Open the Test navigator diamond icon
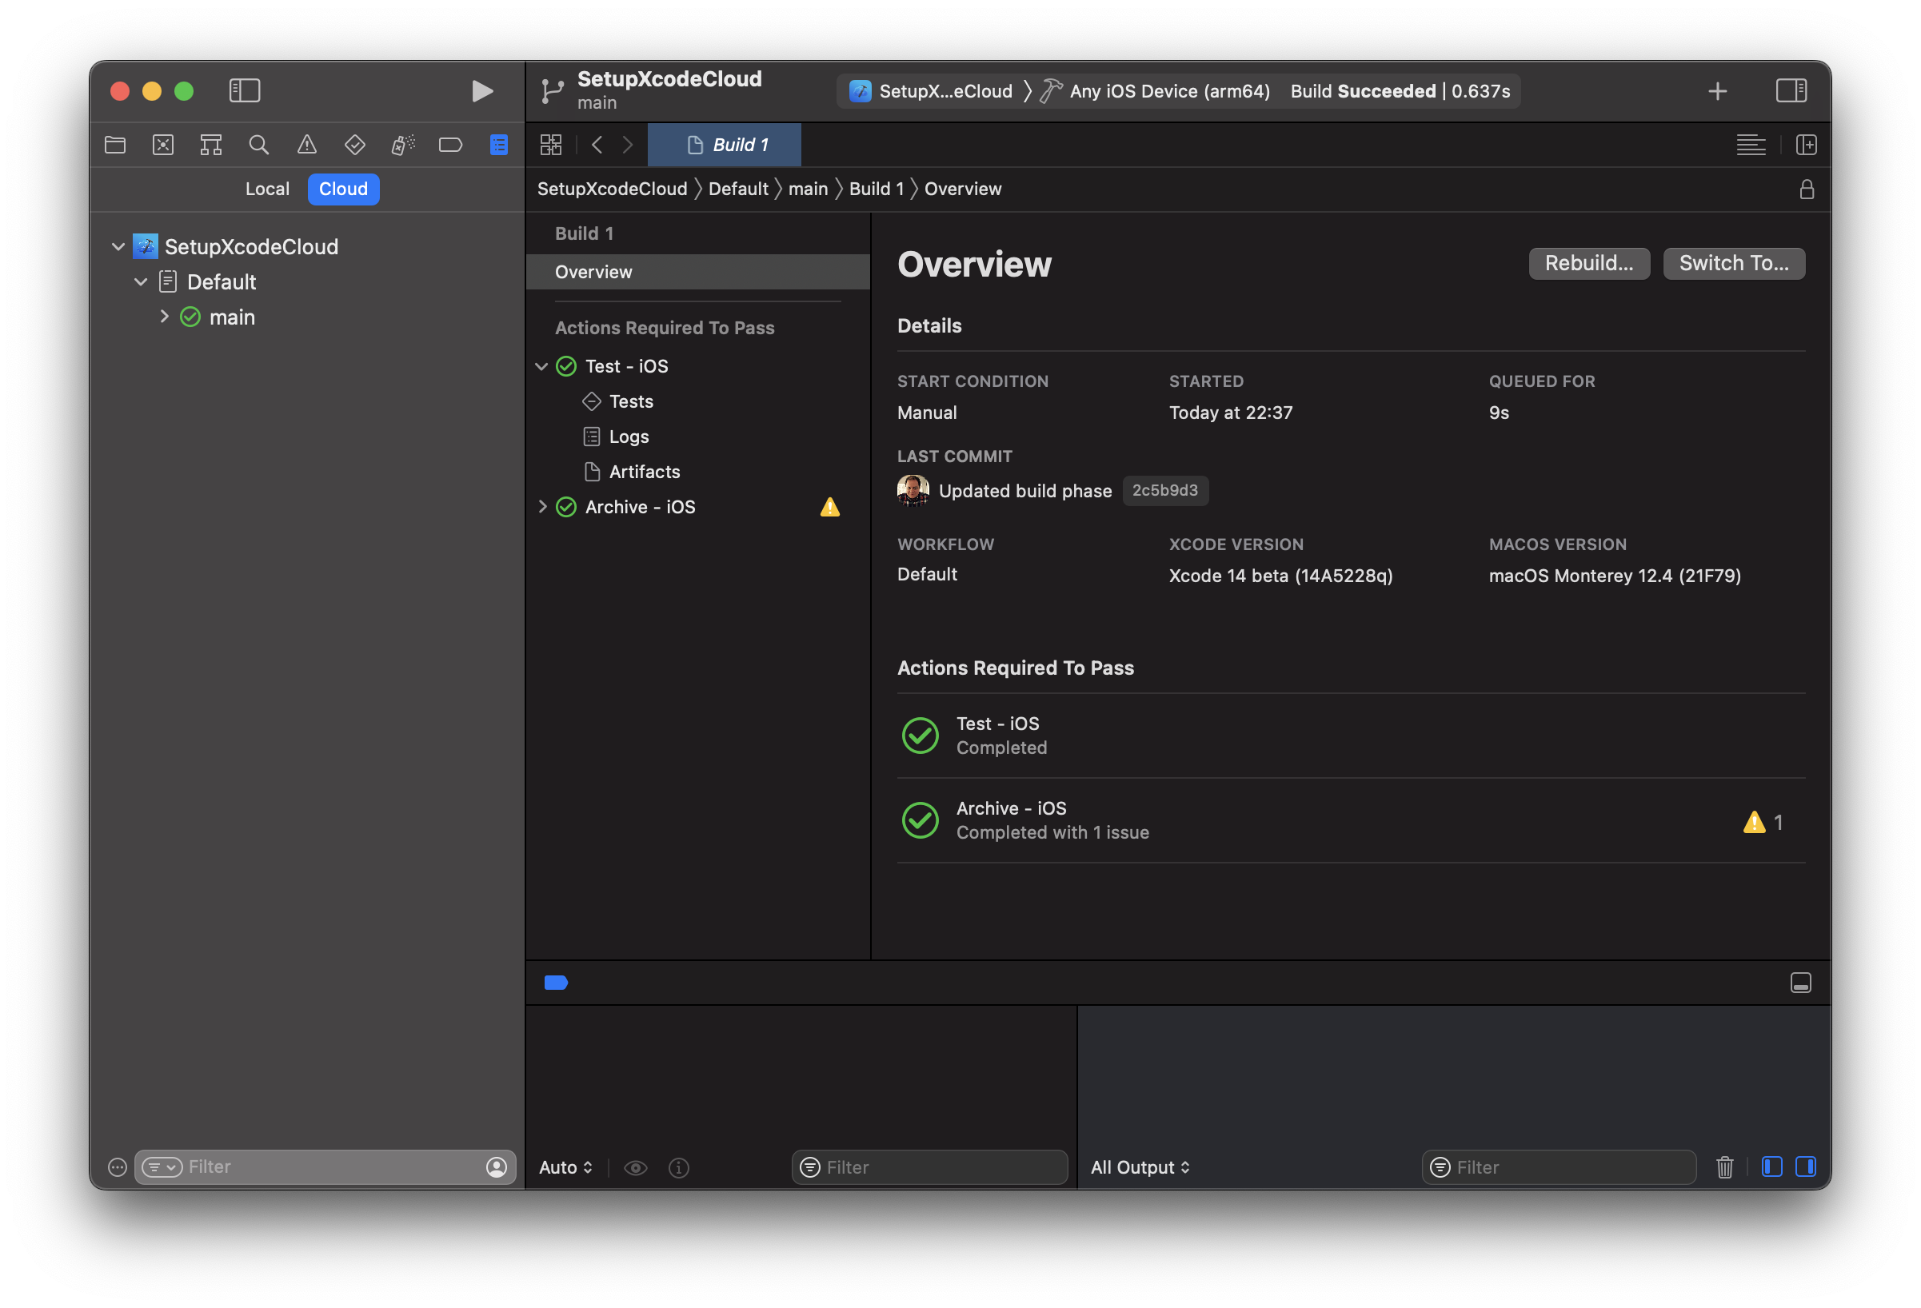Screen dimensions: 1921x1308 click(x=354, y=146)
